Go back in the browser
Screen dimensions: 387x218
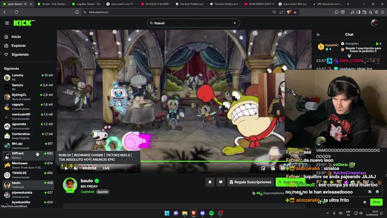click(5, 12)
